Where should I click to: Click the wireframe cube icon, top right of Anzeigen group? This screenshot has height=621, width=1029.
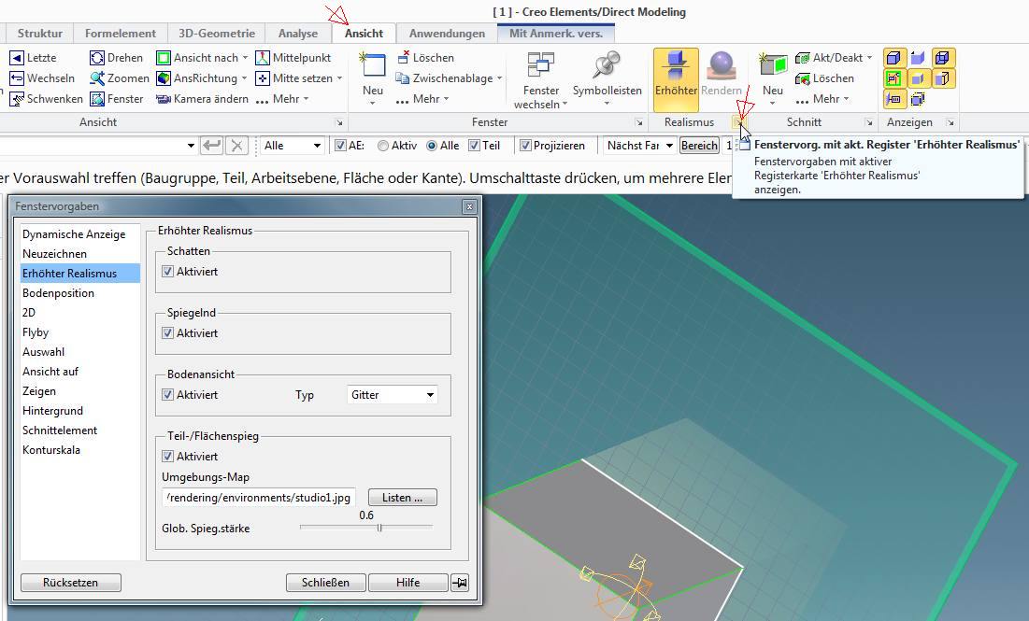[x=942, y=58]
